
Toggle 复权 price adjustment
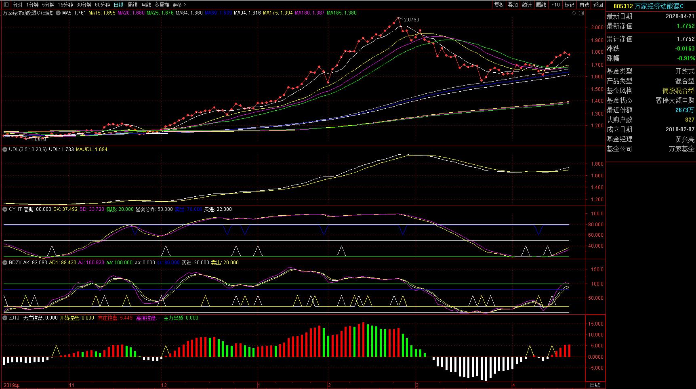pyautogui.click(x=499, y=5)
